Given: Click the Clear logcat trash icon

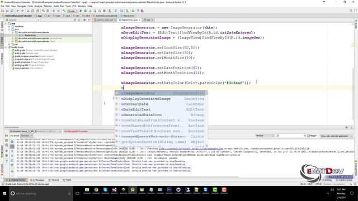Looking at the screenshot, I should 12,142.
